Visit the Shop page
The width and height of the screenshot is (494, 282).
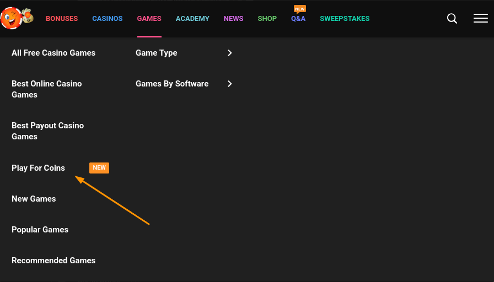click(x=267, y=19)
